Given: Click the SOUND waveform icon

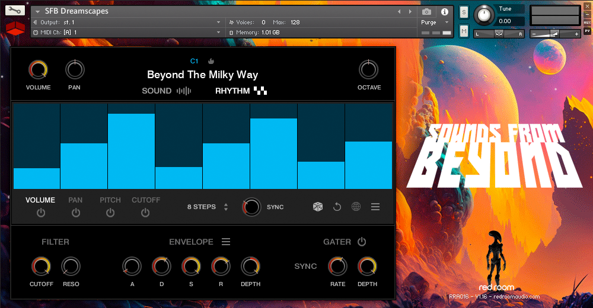Looking at the screenshot, I should [x=184, y=91].
